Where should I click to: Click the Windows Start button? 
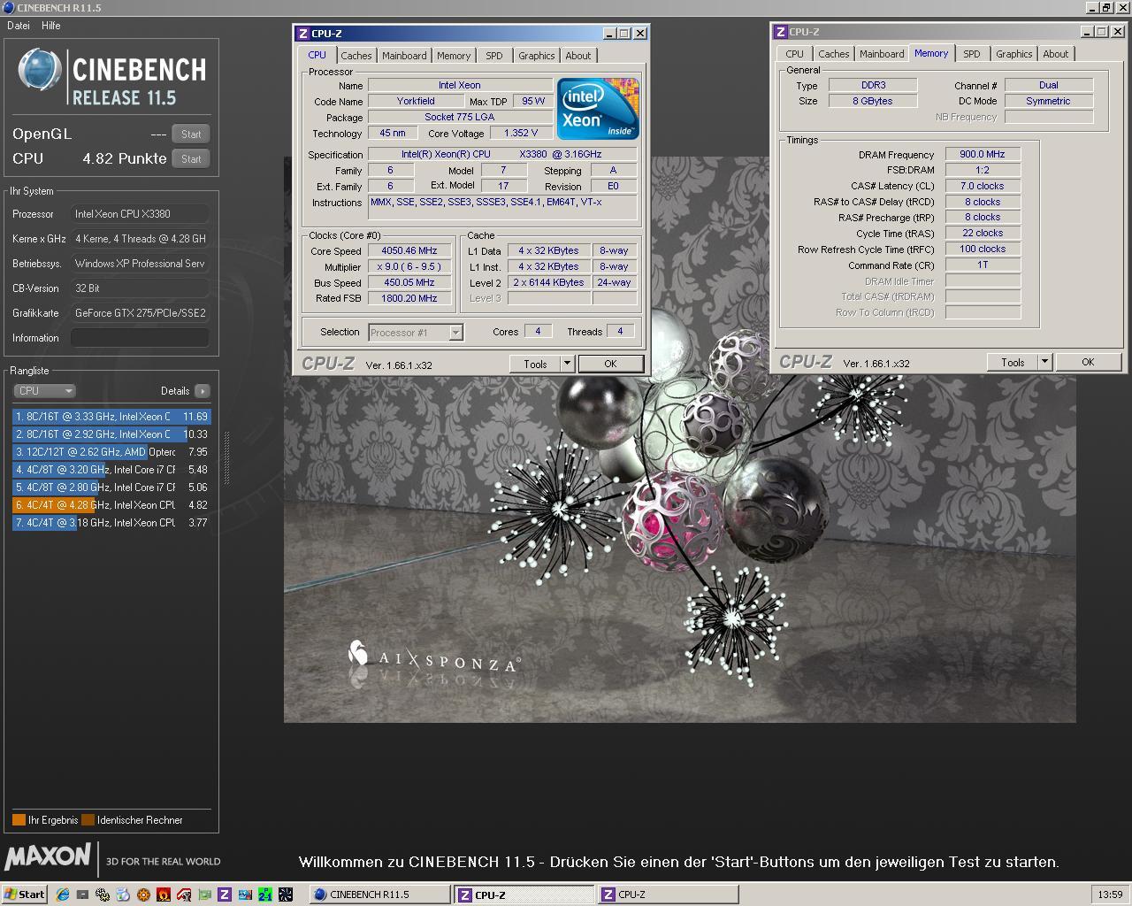24,894
